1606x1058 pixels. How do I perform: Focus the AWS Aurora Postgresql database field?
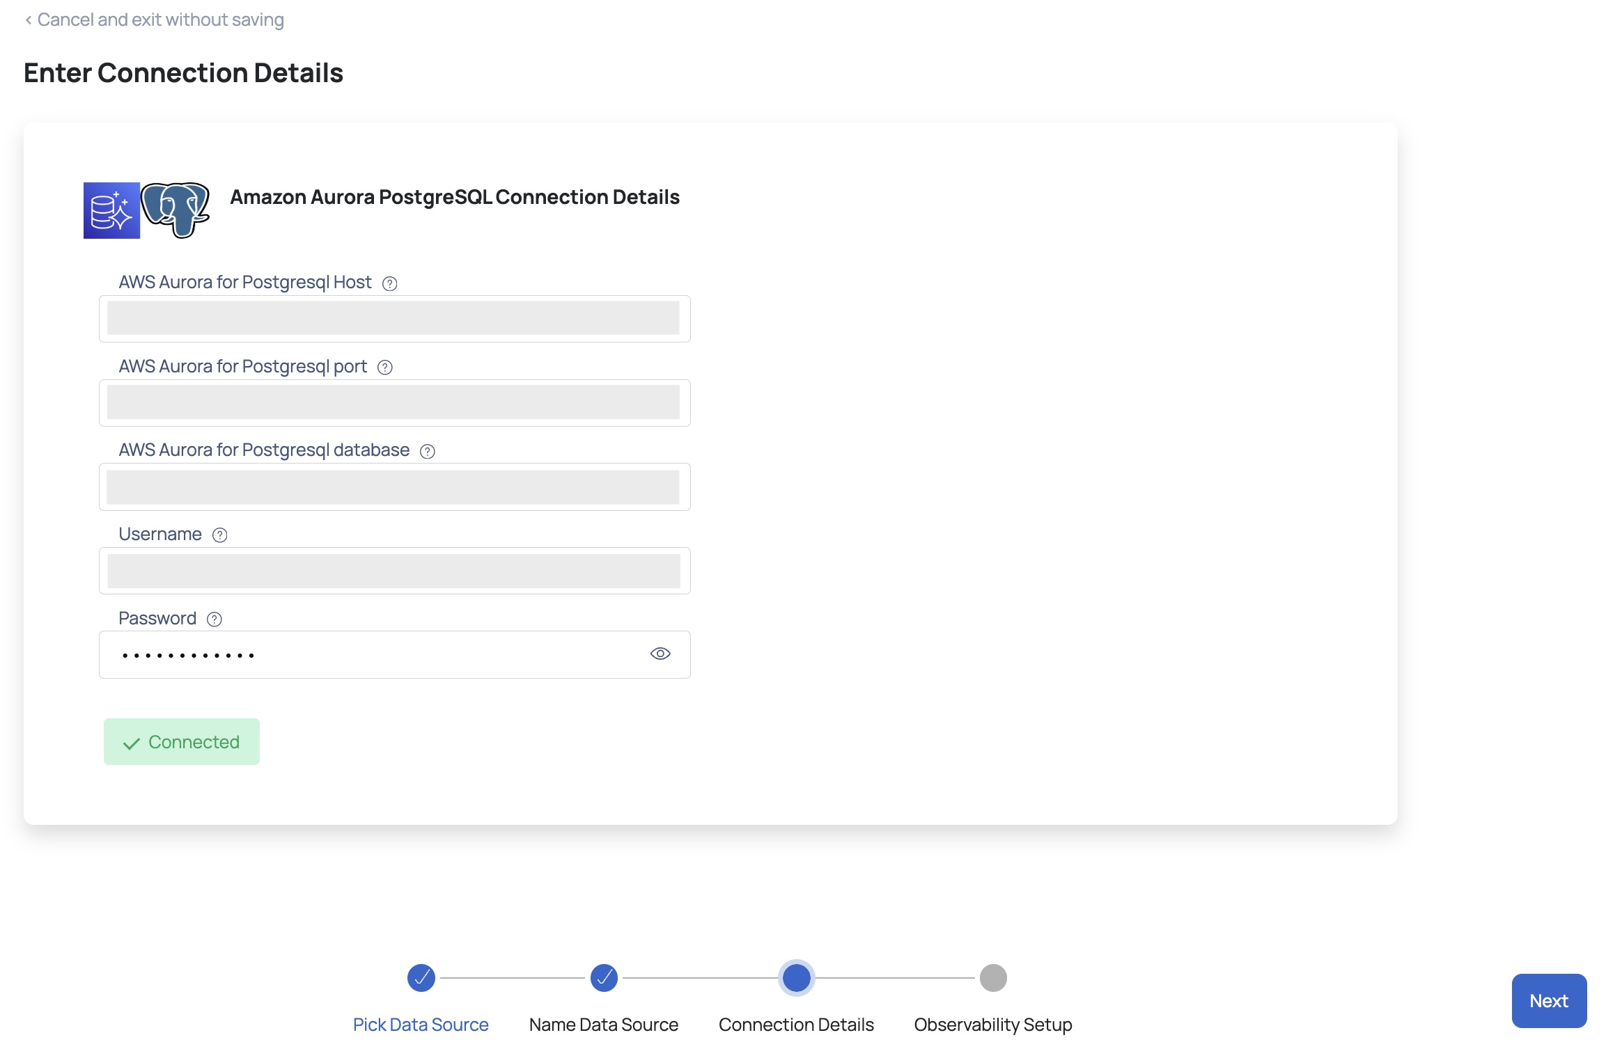[394, 487]
